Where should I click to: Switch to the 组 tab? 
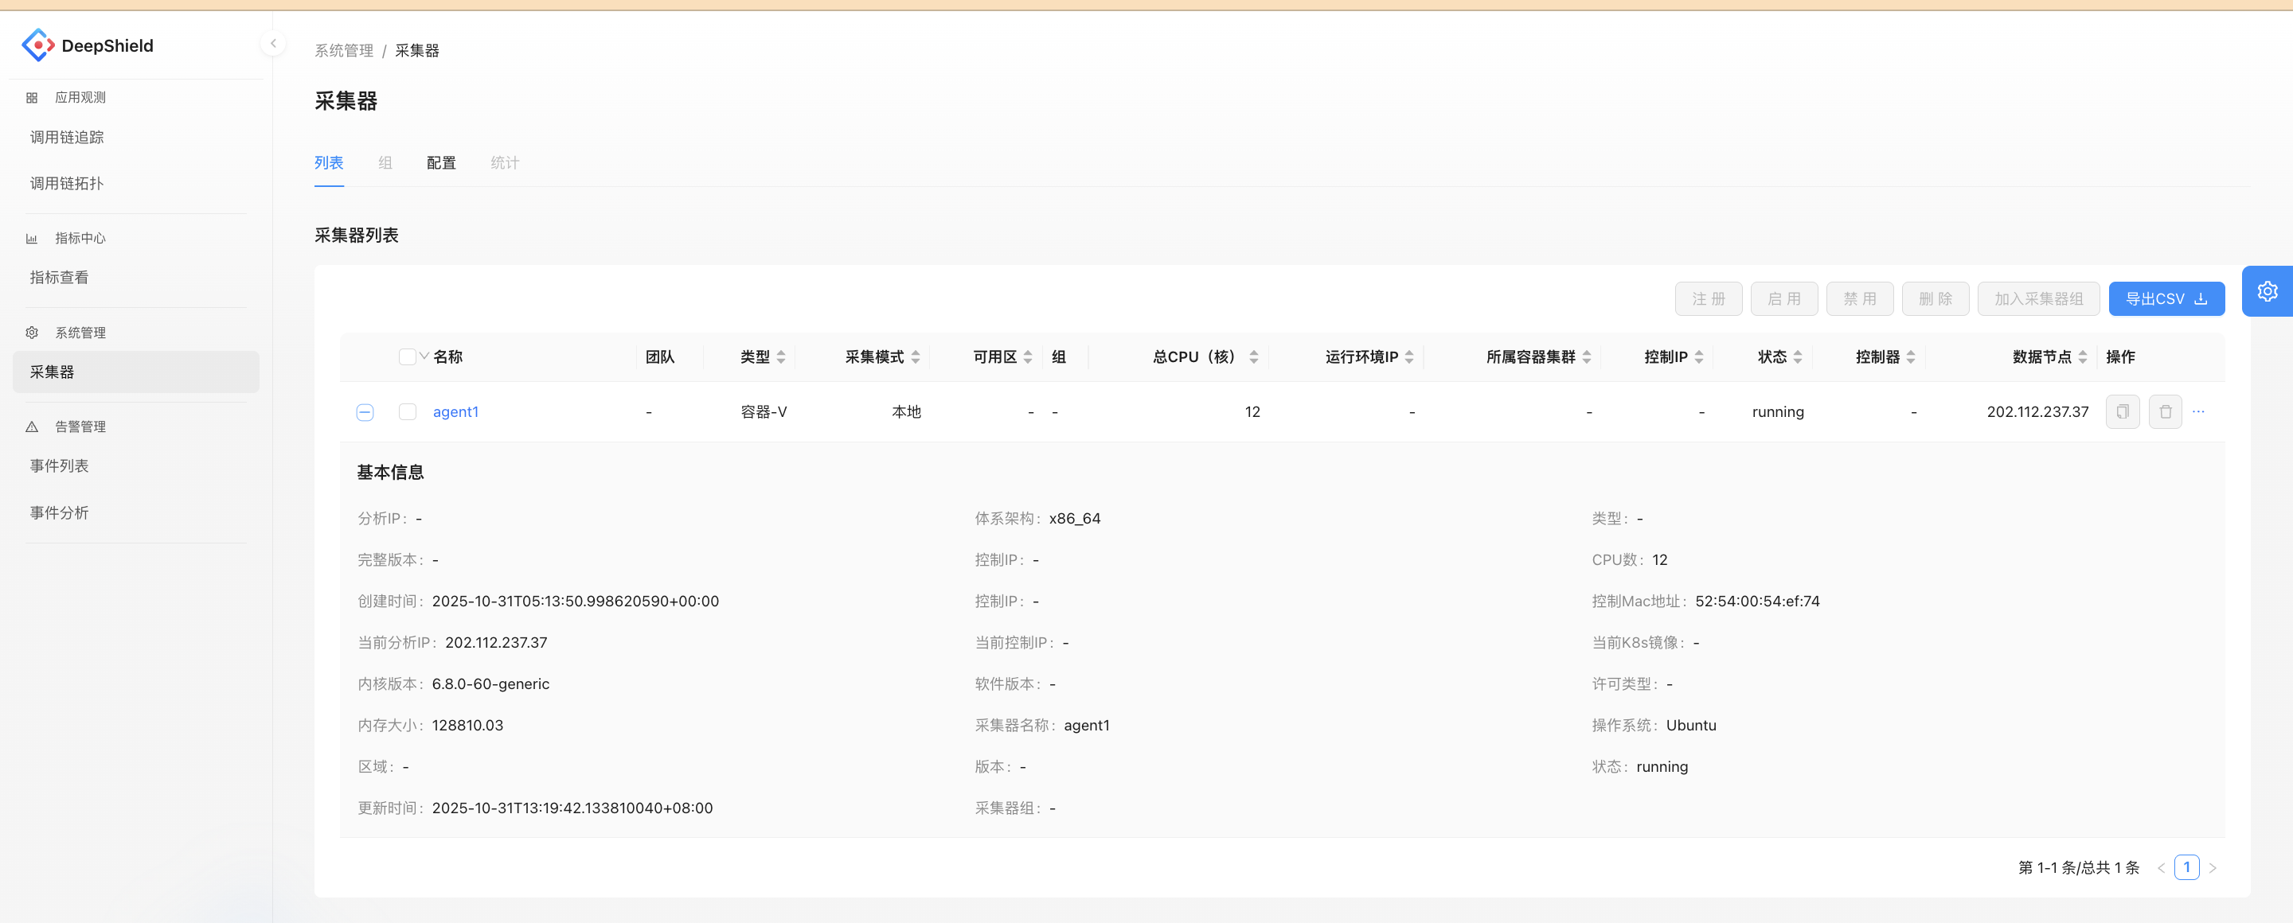385,164
